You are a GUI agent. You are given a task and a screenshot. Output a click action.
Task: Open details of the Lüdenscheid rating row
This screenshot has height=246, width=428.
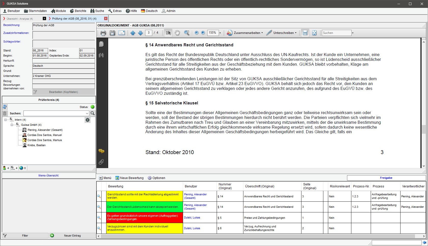pos(99,207)
